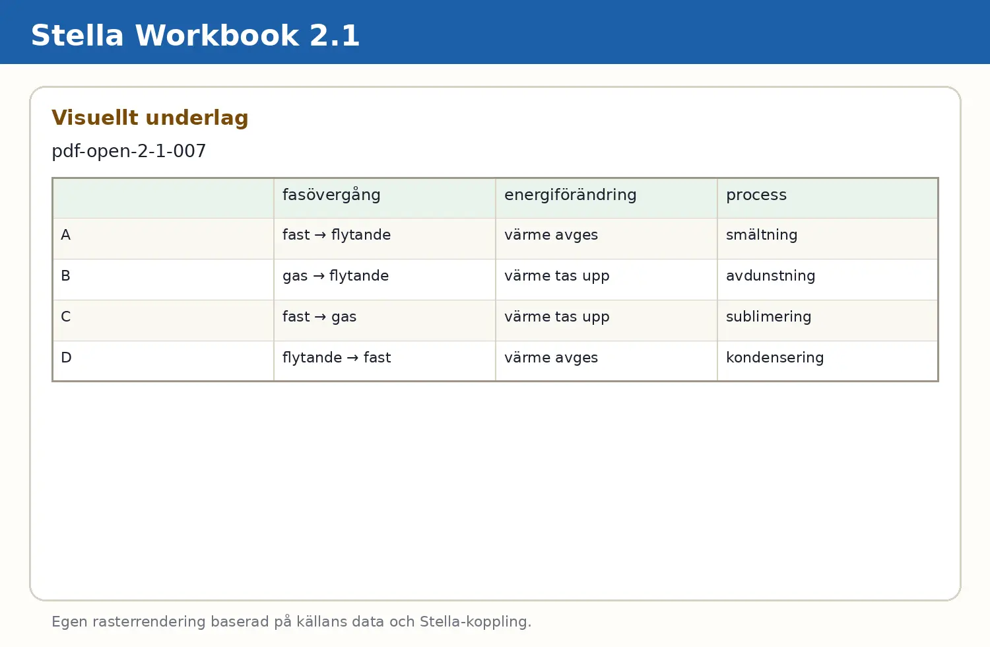The image size is (990, 647).
Task: Select värme tas upp in row B
Action: pyautogui.click(x=607, y=279)
